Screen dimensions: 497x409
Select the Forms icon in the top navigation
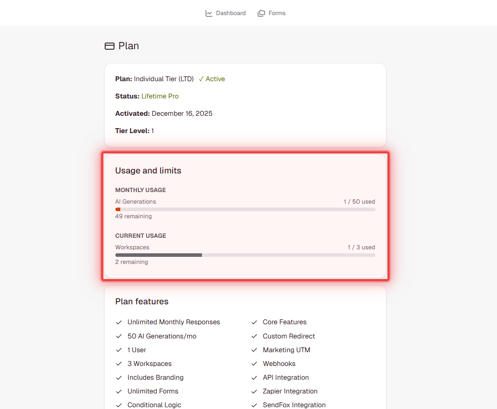(260, 13)
